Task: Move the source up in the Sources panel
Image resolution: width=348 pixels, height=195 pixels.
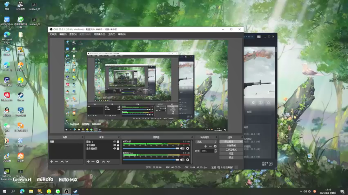Action: [x=104, y=162]
